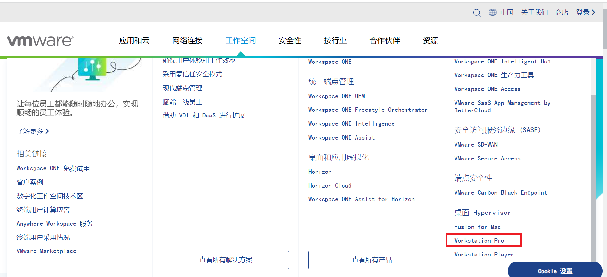Open VMware Carbon Black Endpoint link

[x=500, y=192]
